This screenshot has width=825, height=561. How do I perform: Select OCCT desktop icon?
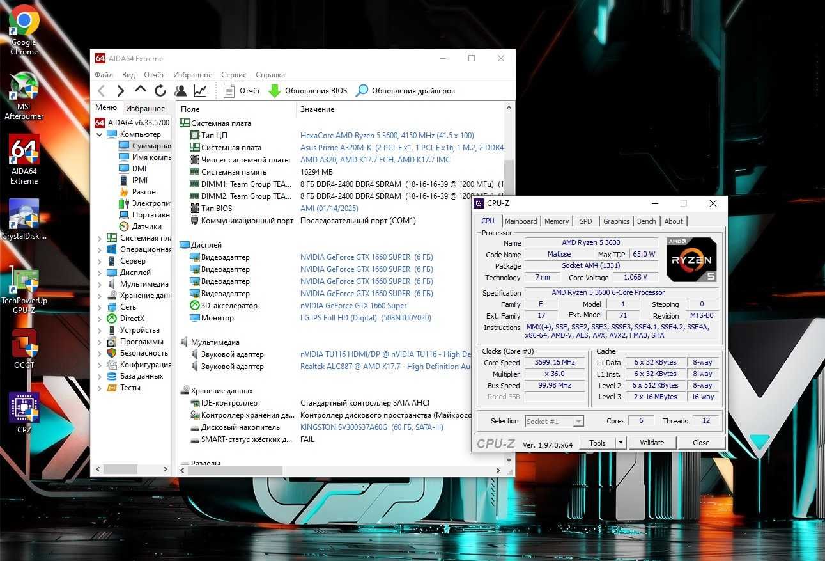24,349
